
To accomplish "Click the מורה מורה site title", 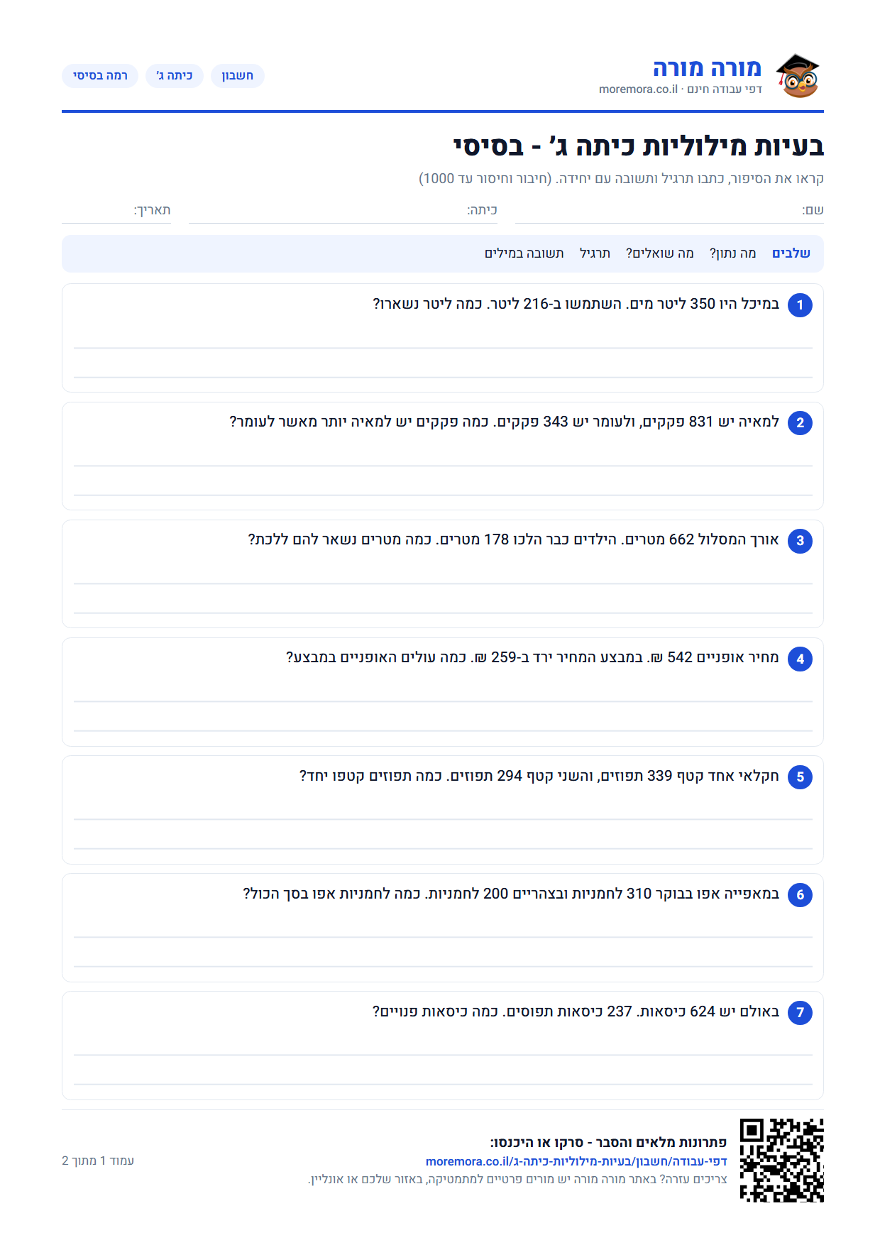I will pos(707,68).
